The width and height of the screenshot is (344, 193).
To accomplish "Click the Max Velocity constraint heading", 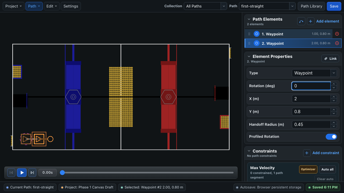I will click(x=262, y=168).
